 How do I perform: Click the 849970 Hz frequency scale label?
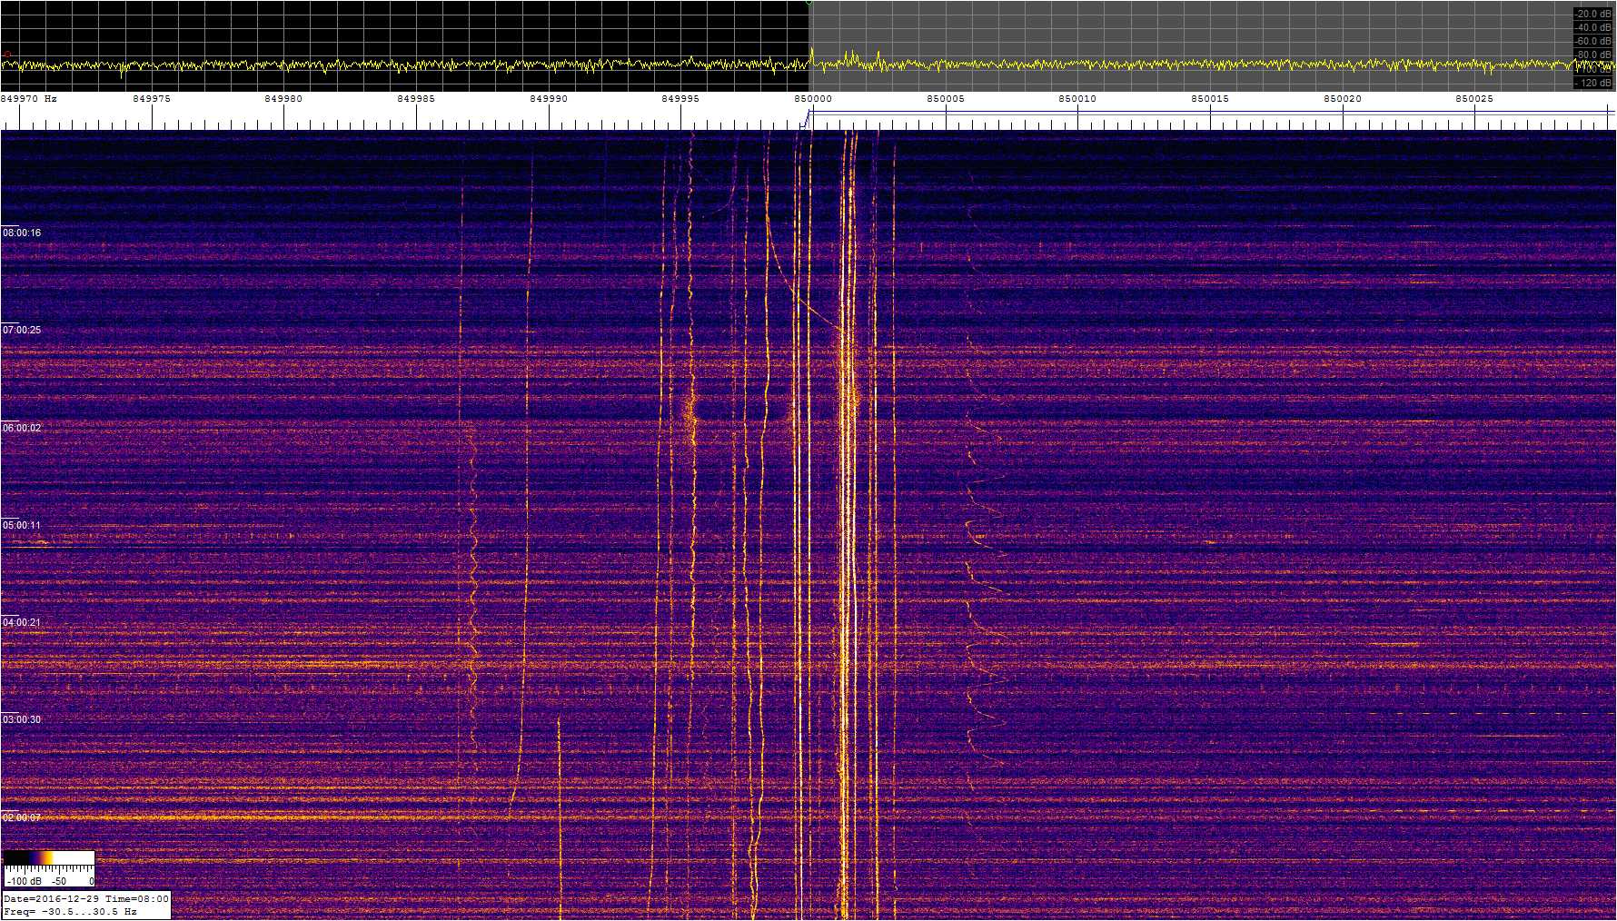point(29,98)
